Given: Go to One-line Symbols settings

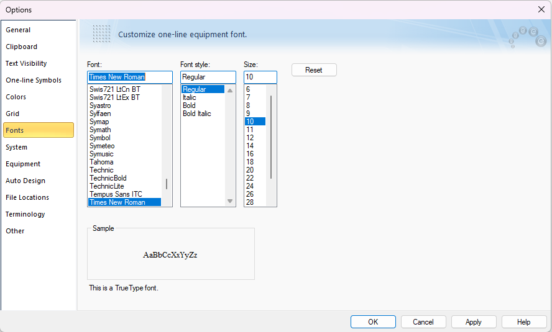Looking at the screenshot, I should pos(39,80).
